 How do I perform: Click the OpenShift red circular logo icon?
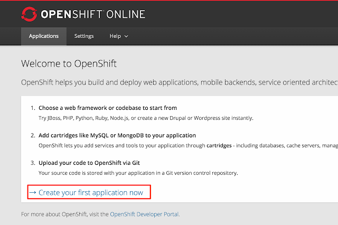coord(29,14)
